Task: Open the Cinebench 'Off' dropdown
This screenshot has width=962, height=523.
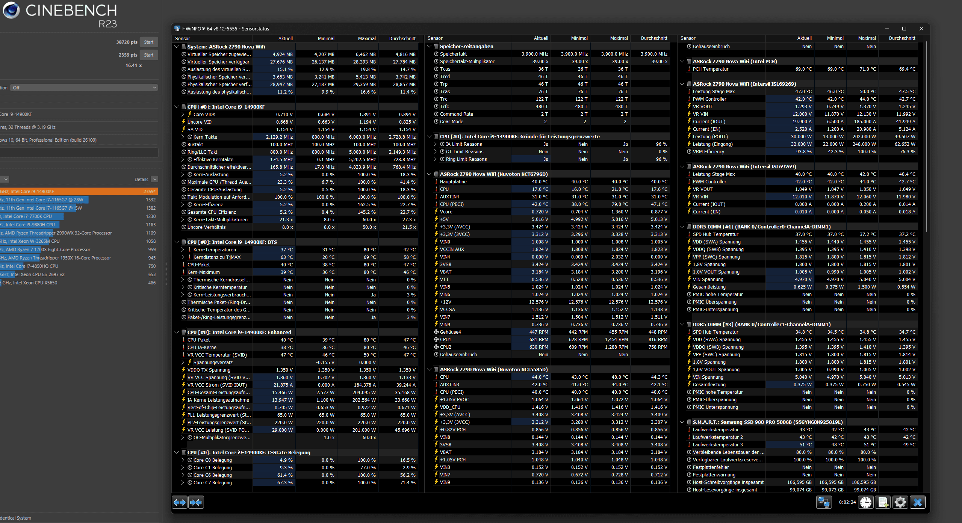Action: pyautogui.click(x=84, y=88)
